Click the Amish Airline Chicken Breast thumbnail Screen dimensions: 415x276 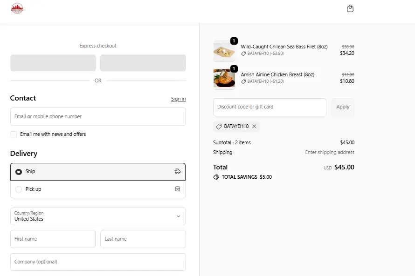point(224,78)
